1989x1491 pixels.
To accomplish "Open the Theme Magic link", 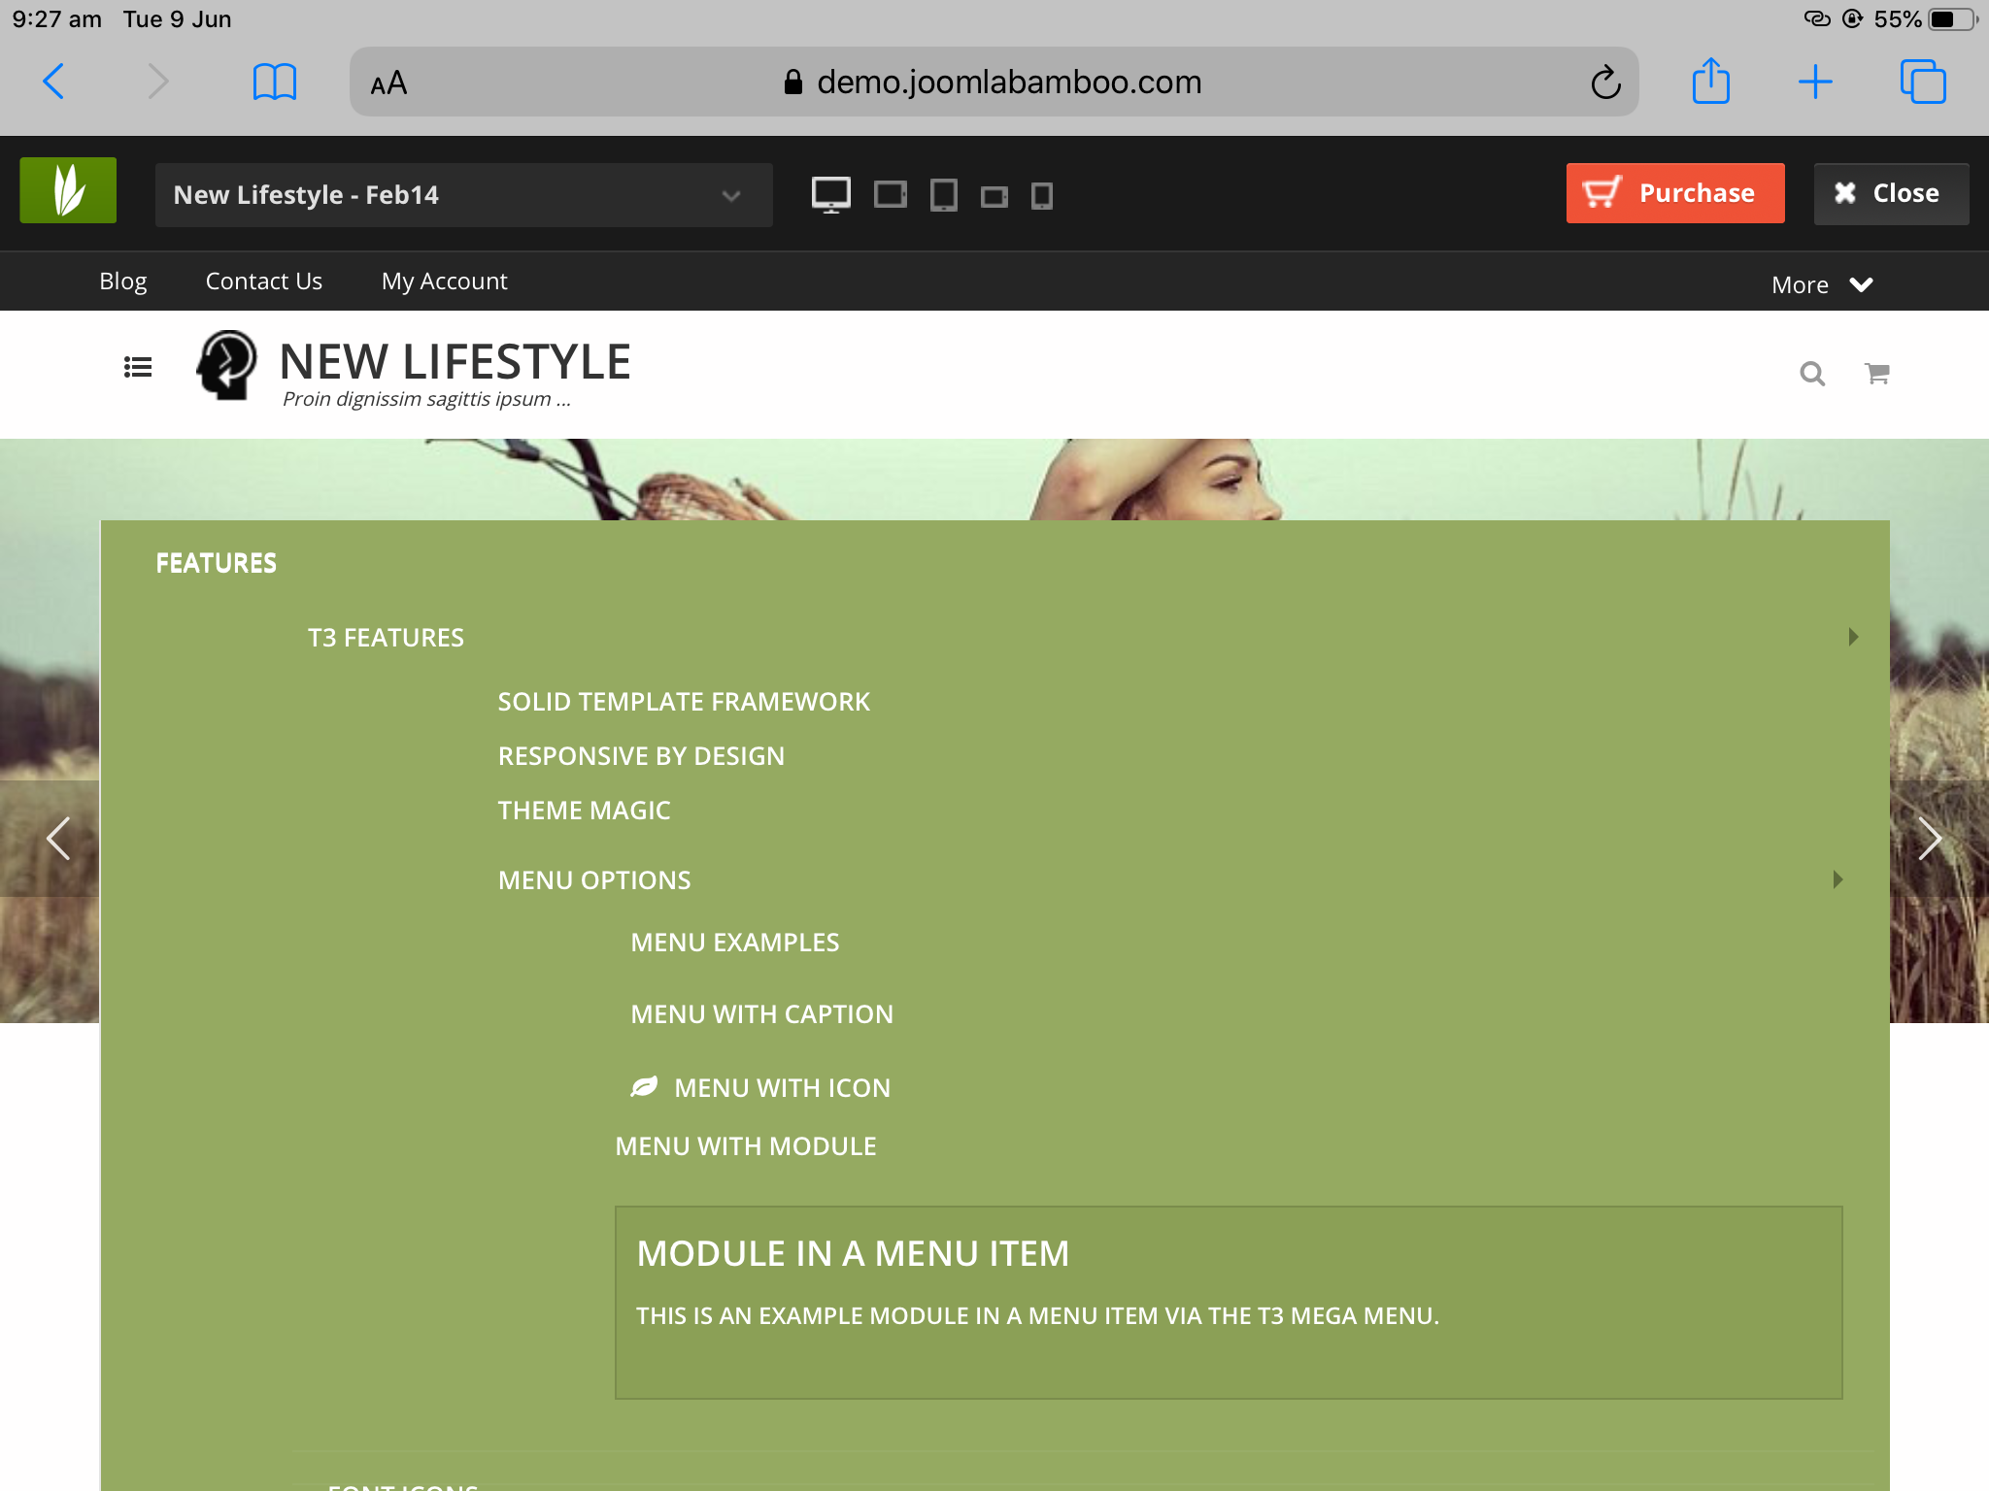I will coord(584,811).
